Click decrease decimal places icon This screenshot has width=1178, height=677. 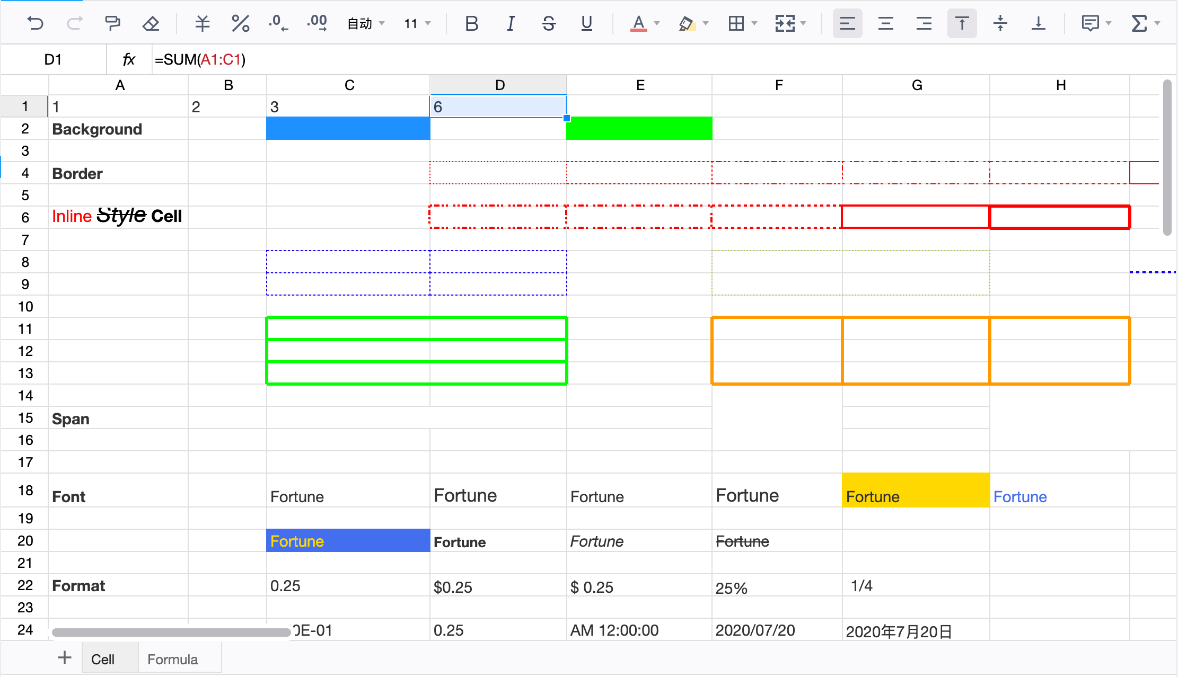click(x=278, y=23)
